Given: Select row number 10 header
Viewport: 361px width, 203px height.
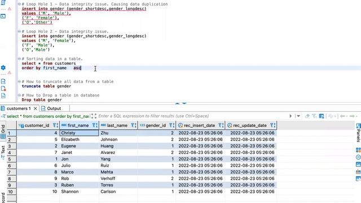Looking at the screenshot, I should click(x=11, y=192).
